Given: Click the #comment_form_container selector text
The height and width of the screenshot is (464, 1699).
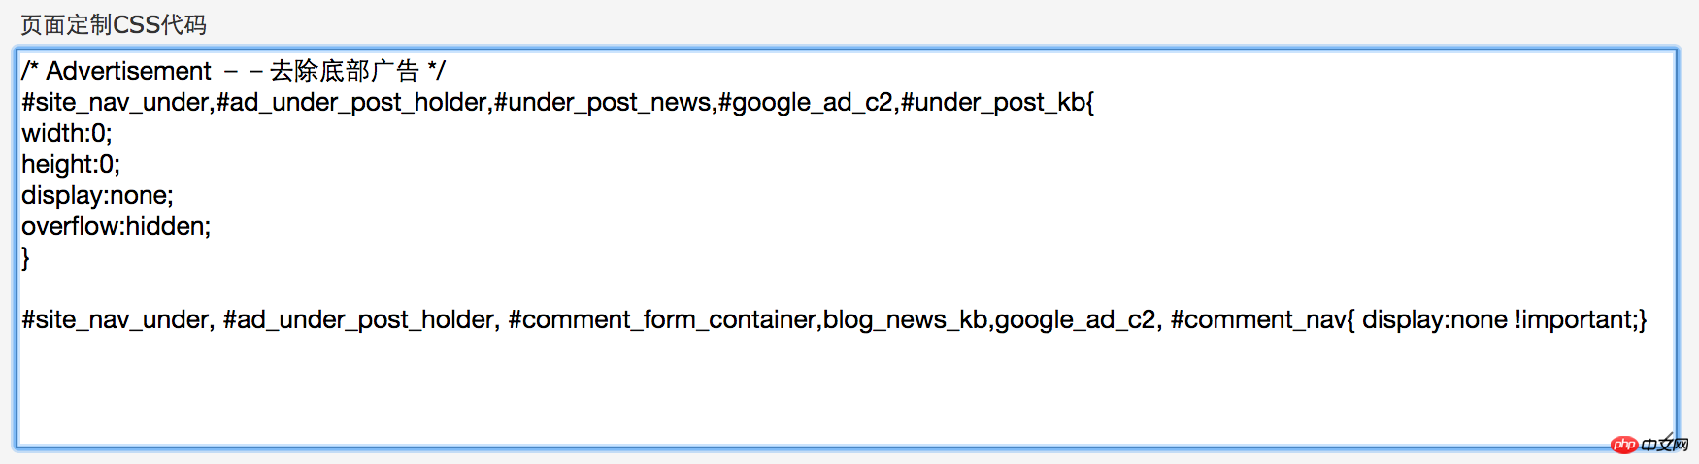Looking at the screenshot, I should [662, 319].
